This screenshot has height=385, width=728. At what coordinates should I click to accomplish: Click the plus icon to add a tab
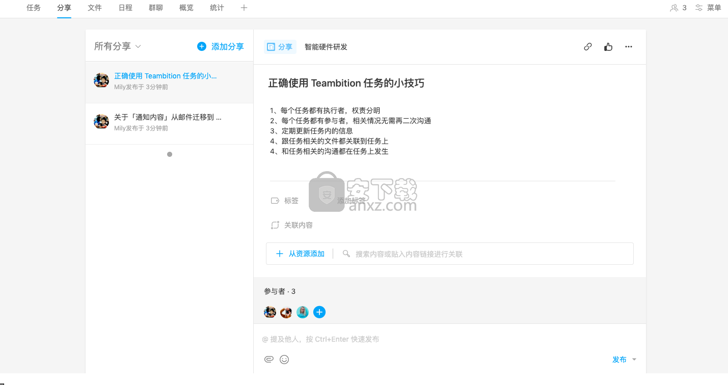[244, 8]
